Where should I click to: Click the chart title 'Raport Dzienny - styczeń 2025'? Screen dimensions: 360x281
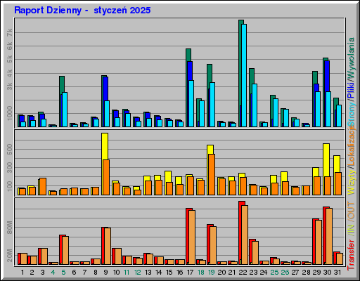[x=82, y=10]
